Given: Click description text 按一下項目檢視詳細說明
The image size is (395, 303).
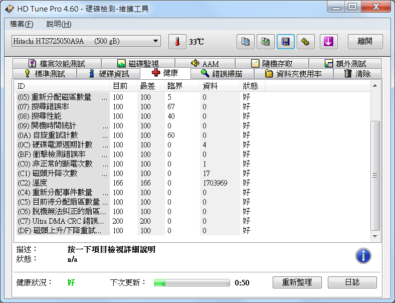Looking at the screenshot, I should pyautogui.click(x=111, y=249).
